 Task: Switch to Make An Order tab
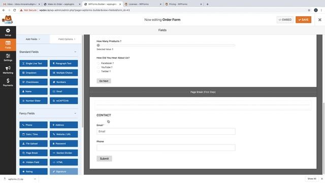coord(62,4)
